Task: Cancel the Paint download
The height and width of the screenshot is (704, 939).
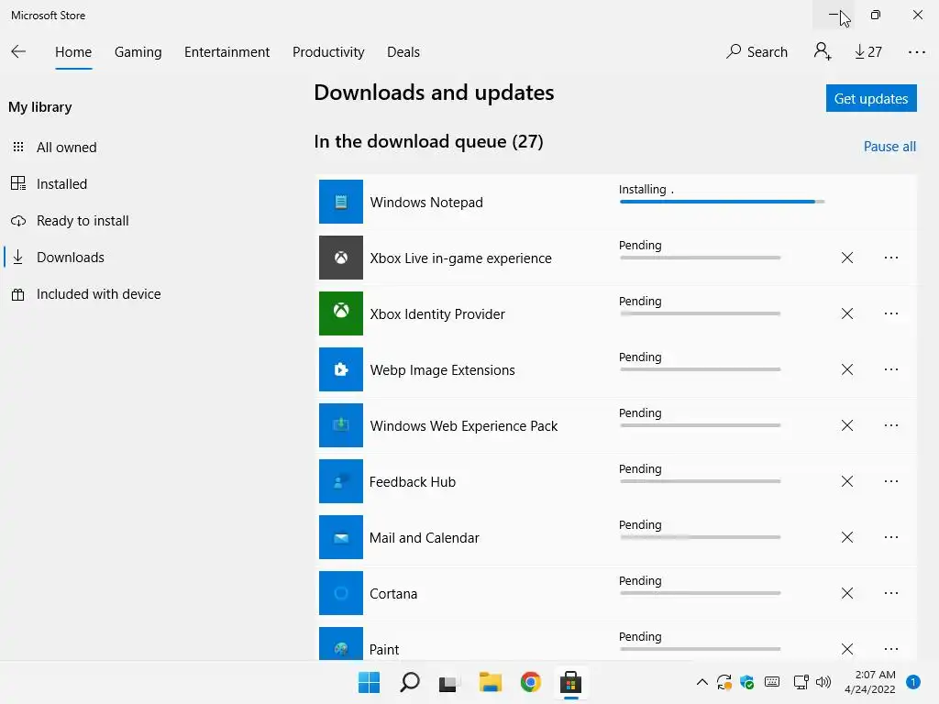Action: click(846, 649)
